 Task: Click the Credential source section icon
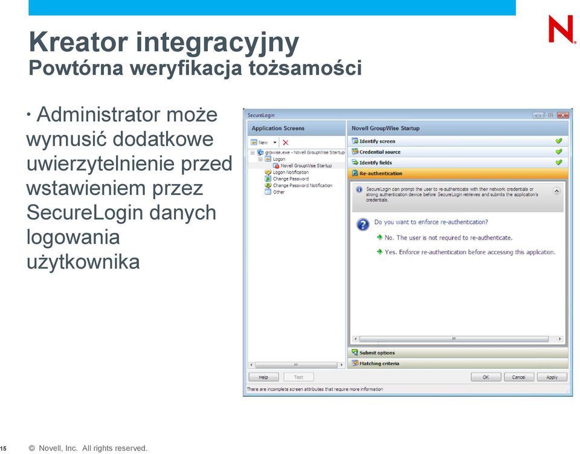coord(355,152)
